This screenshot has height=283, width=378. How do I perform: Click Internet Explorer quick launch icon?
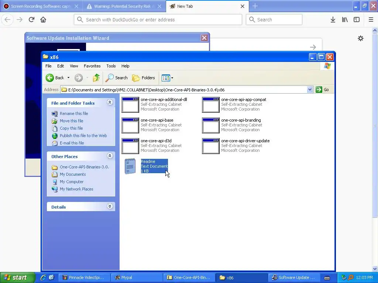(43, 277)
